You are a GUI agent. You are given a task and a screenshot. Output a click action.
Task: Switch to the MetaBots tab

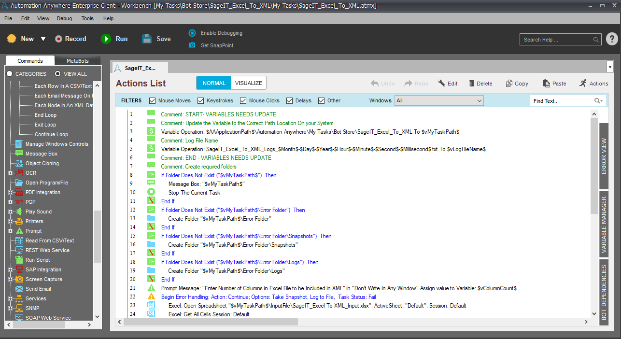point(77,61)
